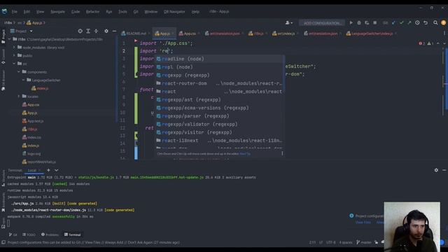
Task: Select readline (node) completion suggestion
Action: point(220,59)
